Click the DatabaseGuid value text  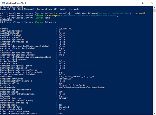(81, 87)
